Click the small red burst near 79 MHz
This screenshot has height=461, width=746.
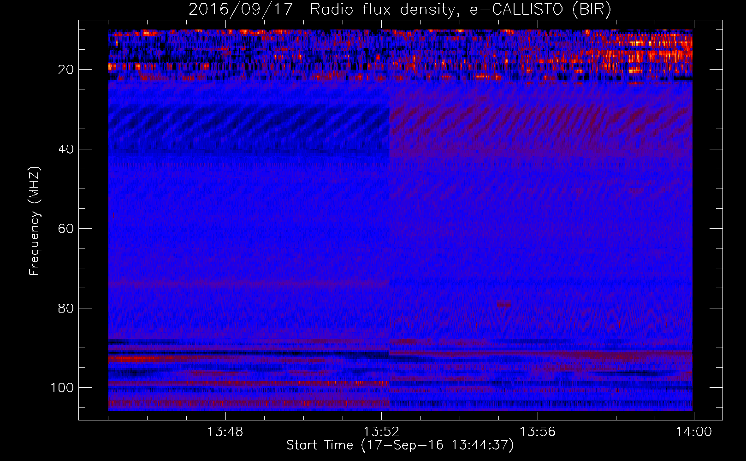(504, 304)
